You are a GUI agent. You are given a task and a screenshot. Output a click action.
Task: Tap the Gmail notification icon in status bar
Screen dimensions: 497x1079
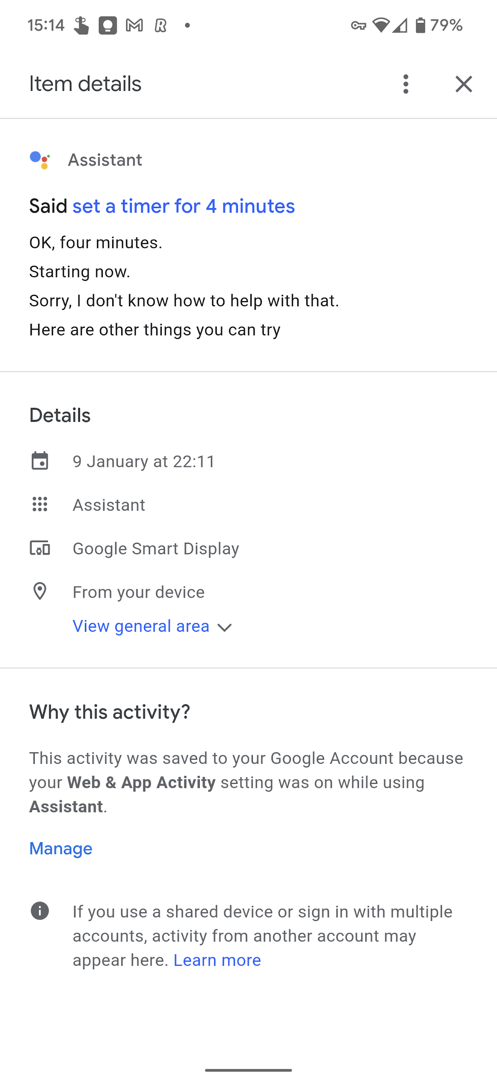(x=134, y=26)
